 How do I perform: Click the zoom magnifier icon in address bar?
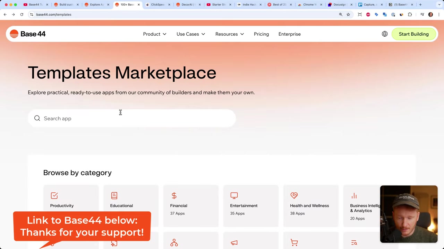[341, 15]
